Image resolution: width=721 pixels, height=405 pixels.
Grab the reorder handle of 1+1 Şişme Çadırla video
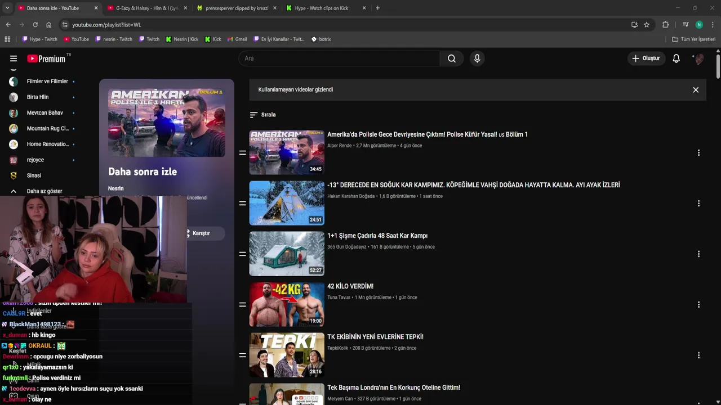(x=242, y=254)
